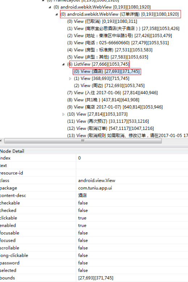Click the enabled value true
Viewport: 188px width, 282px height.
(x=82, y=225)
